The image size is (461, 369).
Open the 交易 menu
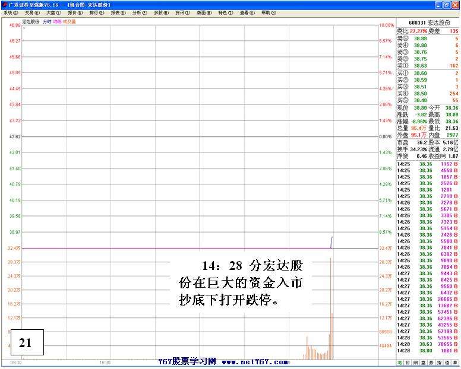(x=32, y=13)
